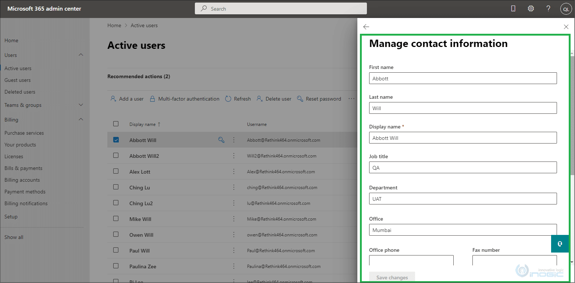Open more actions dots for Mike Will
The height and width of the screenshot is (283, 575).
pos(234,219)
